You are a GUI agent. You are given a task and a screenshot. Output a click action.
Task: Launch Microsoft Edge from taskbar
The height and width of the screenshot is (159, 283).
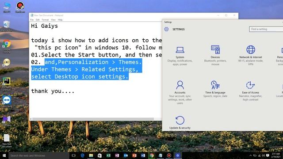pyautogui.click(x=82, y=155)
